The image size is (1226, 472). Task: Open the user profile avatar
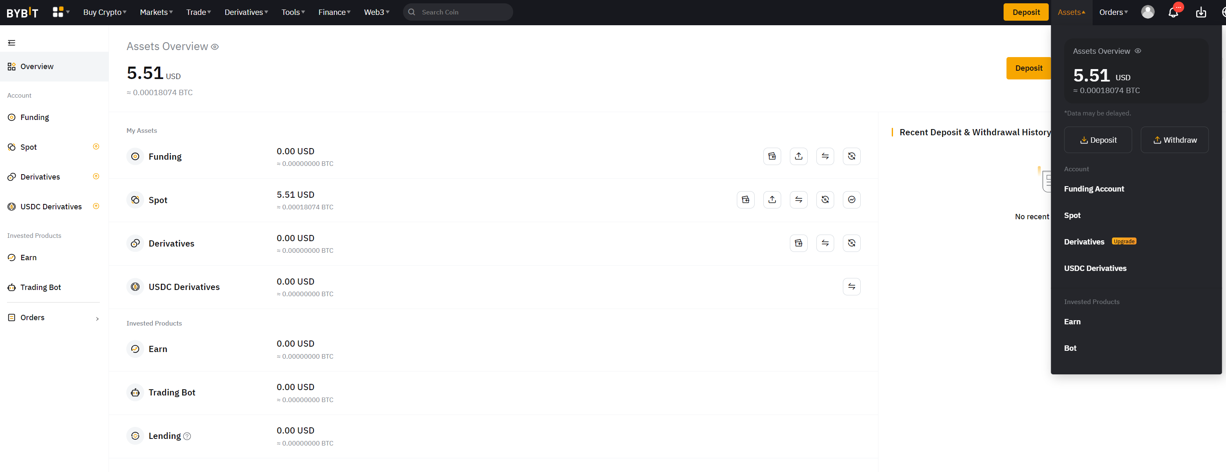pyautogui.click(x=1147, y=12)
